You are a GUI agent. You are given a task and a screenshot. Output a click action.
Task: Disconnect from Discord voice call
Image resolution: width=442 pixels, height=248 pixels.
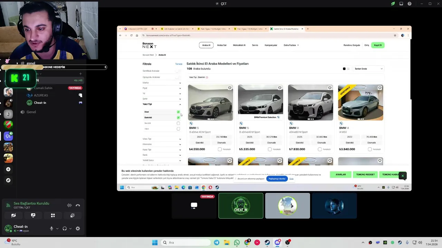(x=78, y=205)
